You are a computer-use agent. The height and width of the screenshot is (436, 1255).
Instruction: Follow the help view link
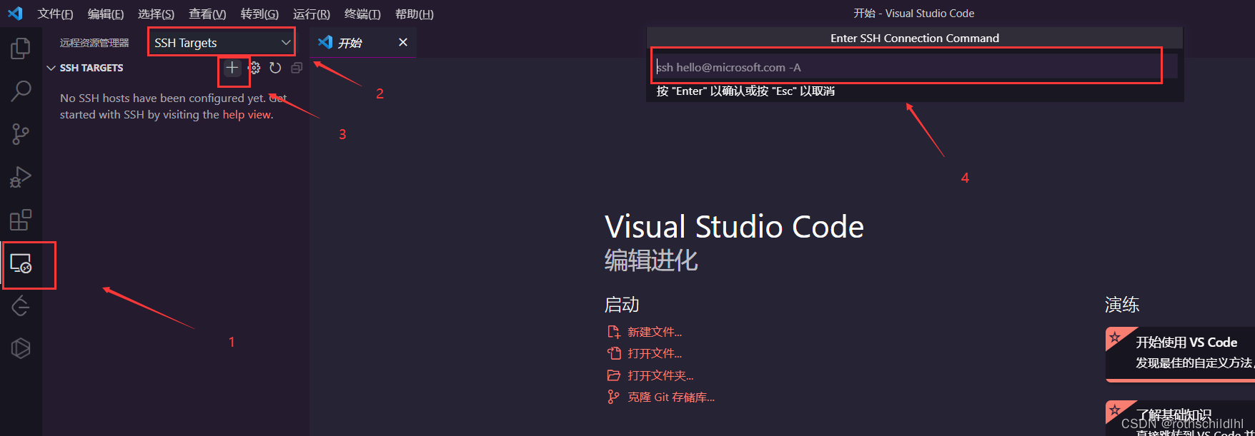coord(247,114)
